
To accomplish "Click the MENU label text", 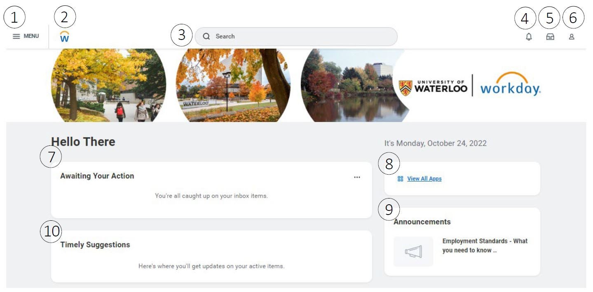I will pyautogui.click(x=31, y=36).
